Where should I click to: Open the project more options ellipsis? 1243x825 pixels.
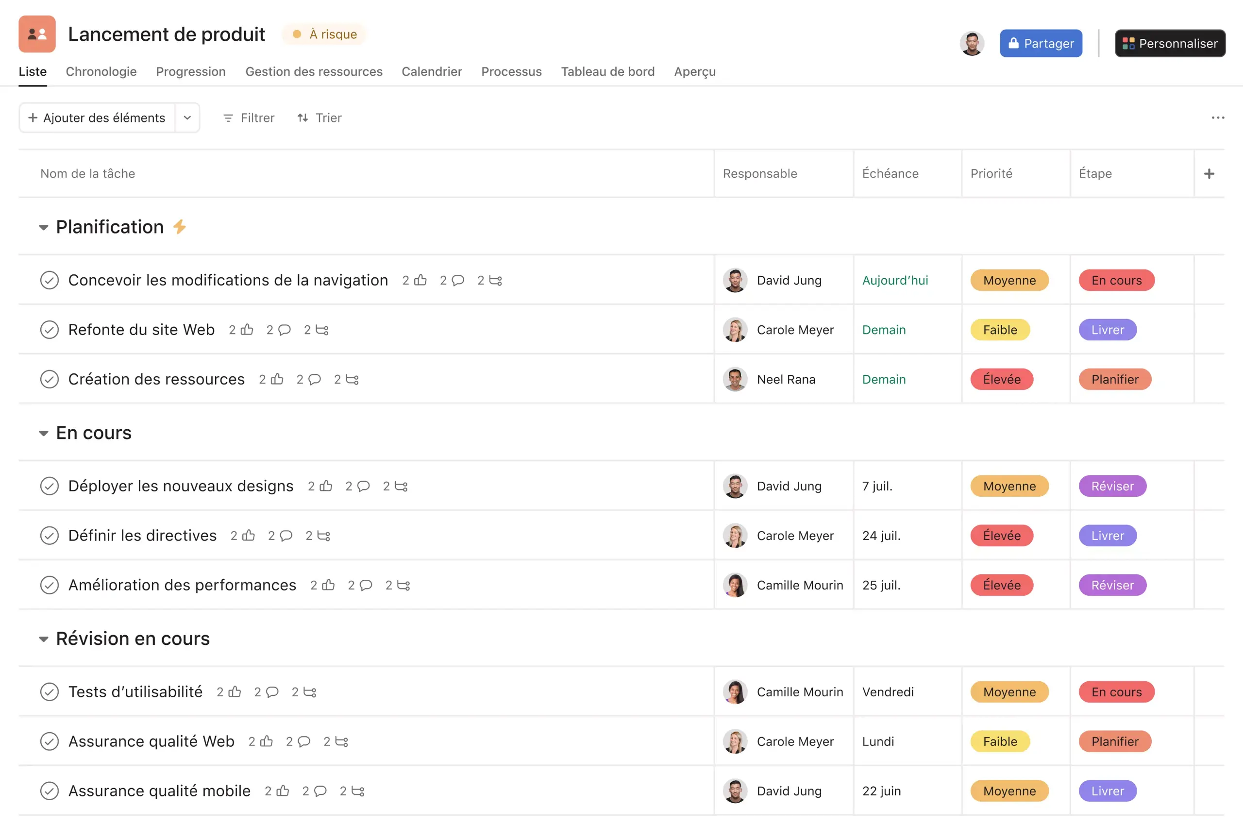[1218, 118]
